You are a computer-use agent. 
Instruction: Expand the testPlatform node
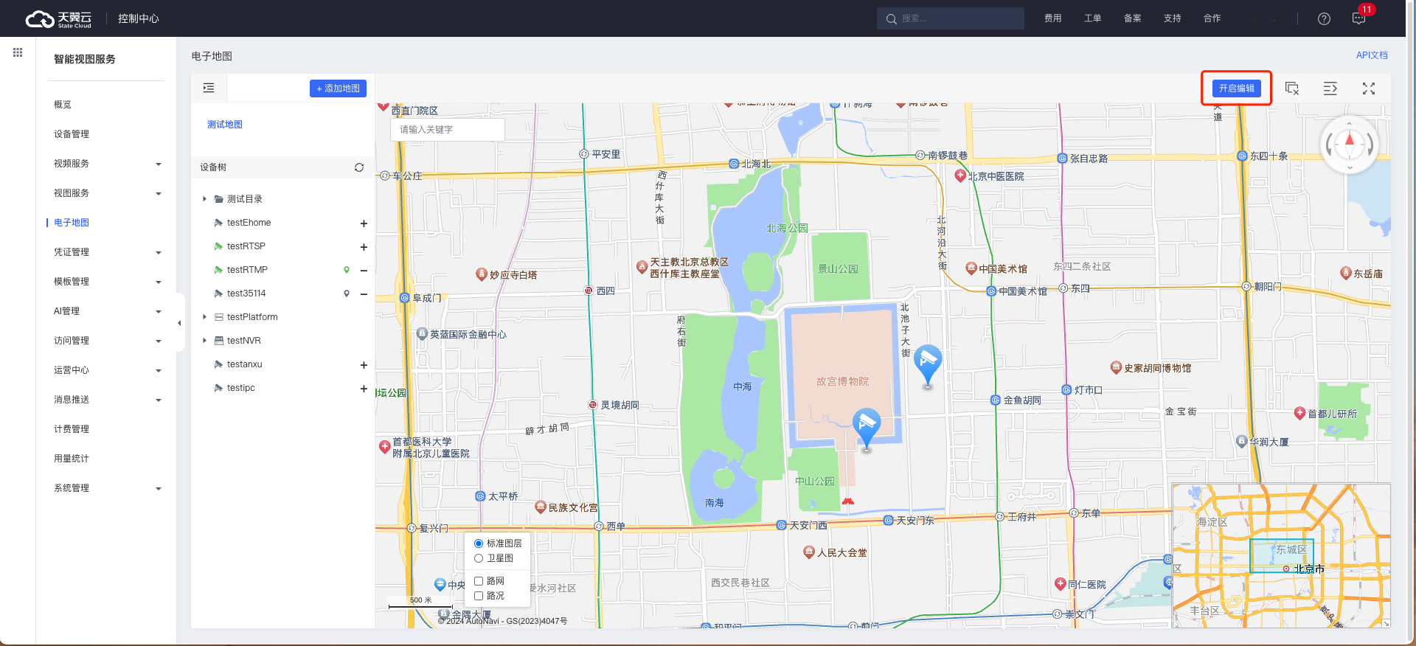[205, 317]
